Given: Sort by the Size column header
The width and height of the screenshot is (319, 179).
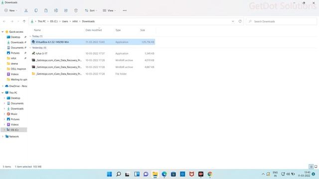Looking at the screenshot, I should pyautogui.click(x=143, y=30).
